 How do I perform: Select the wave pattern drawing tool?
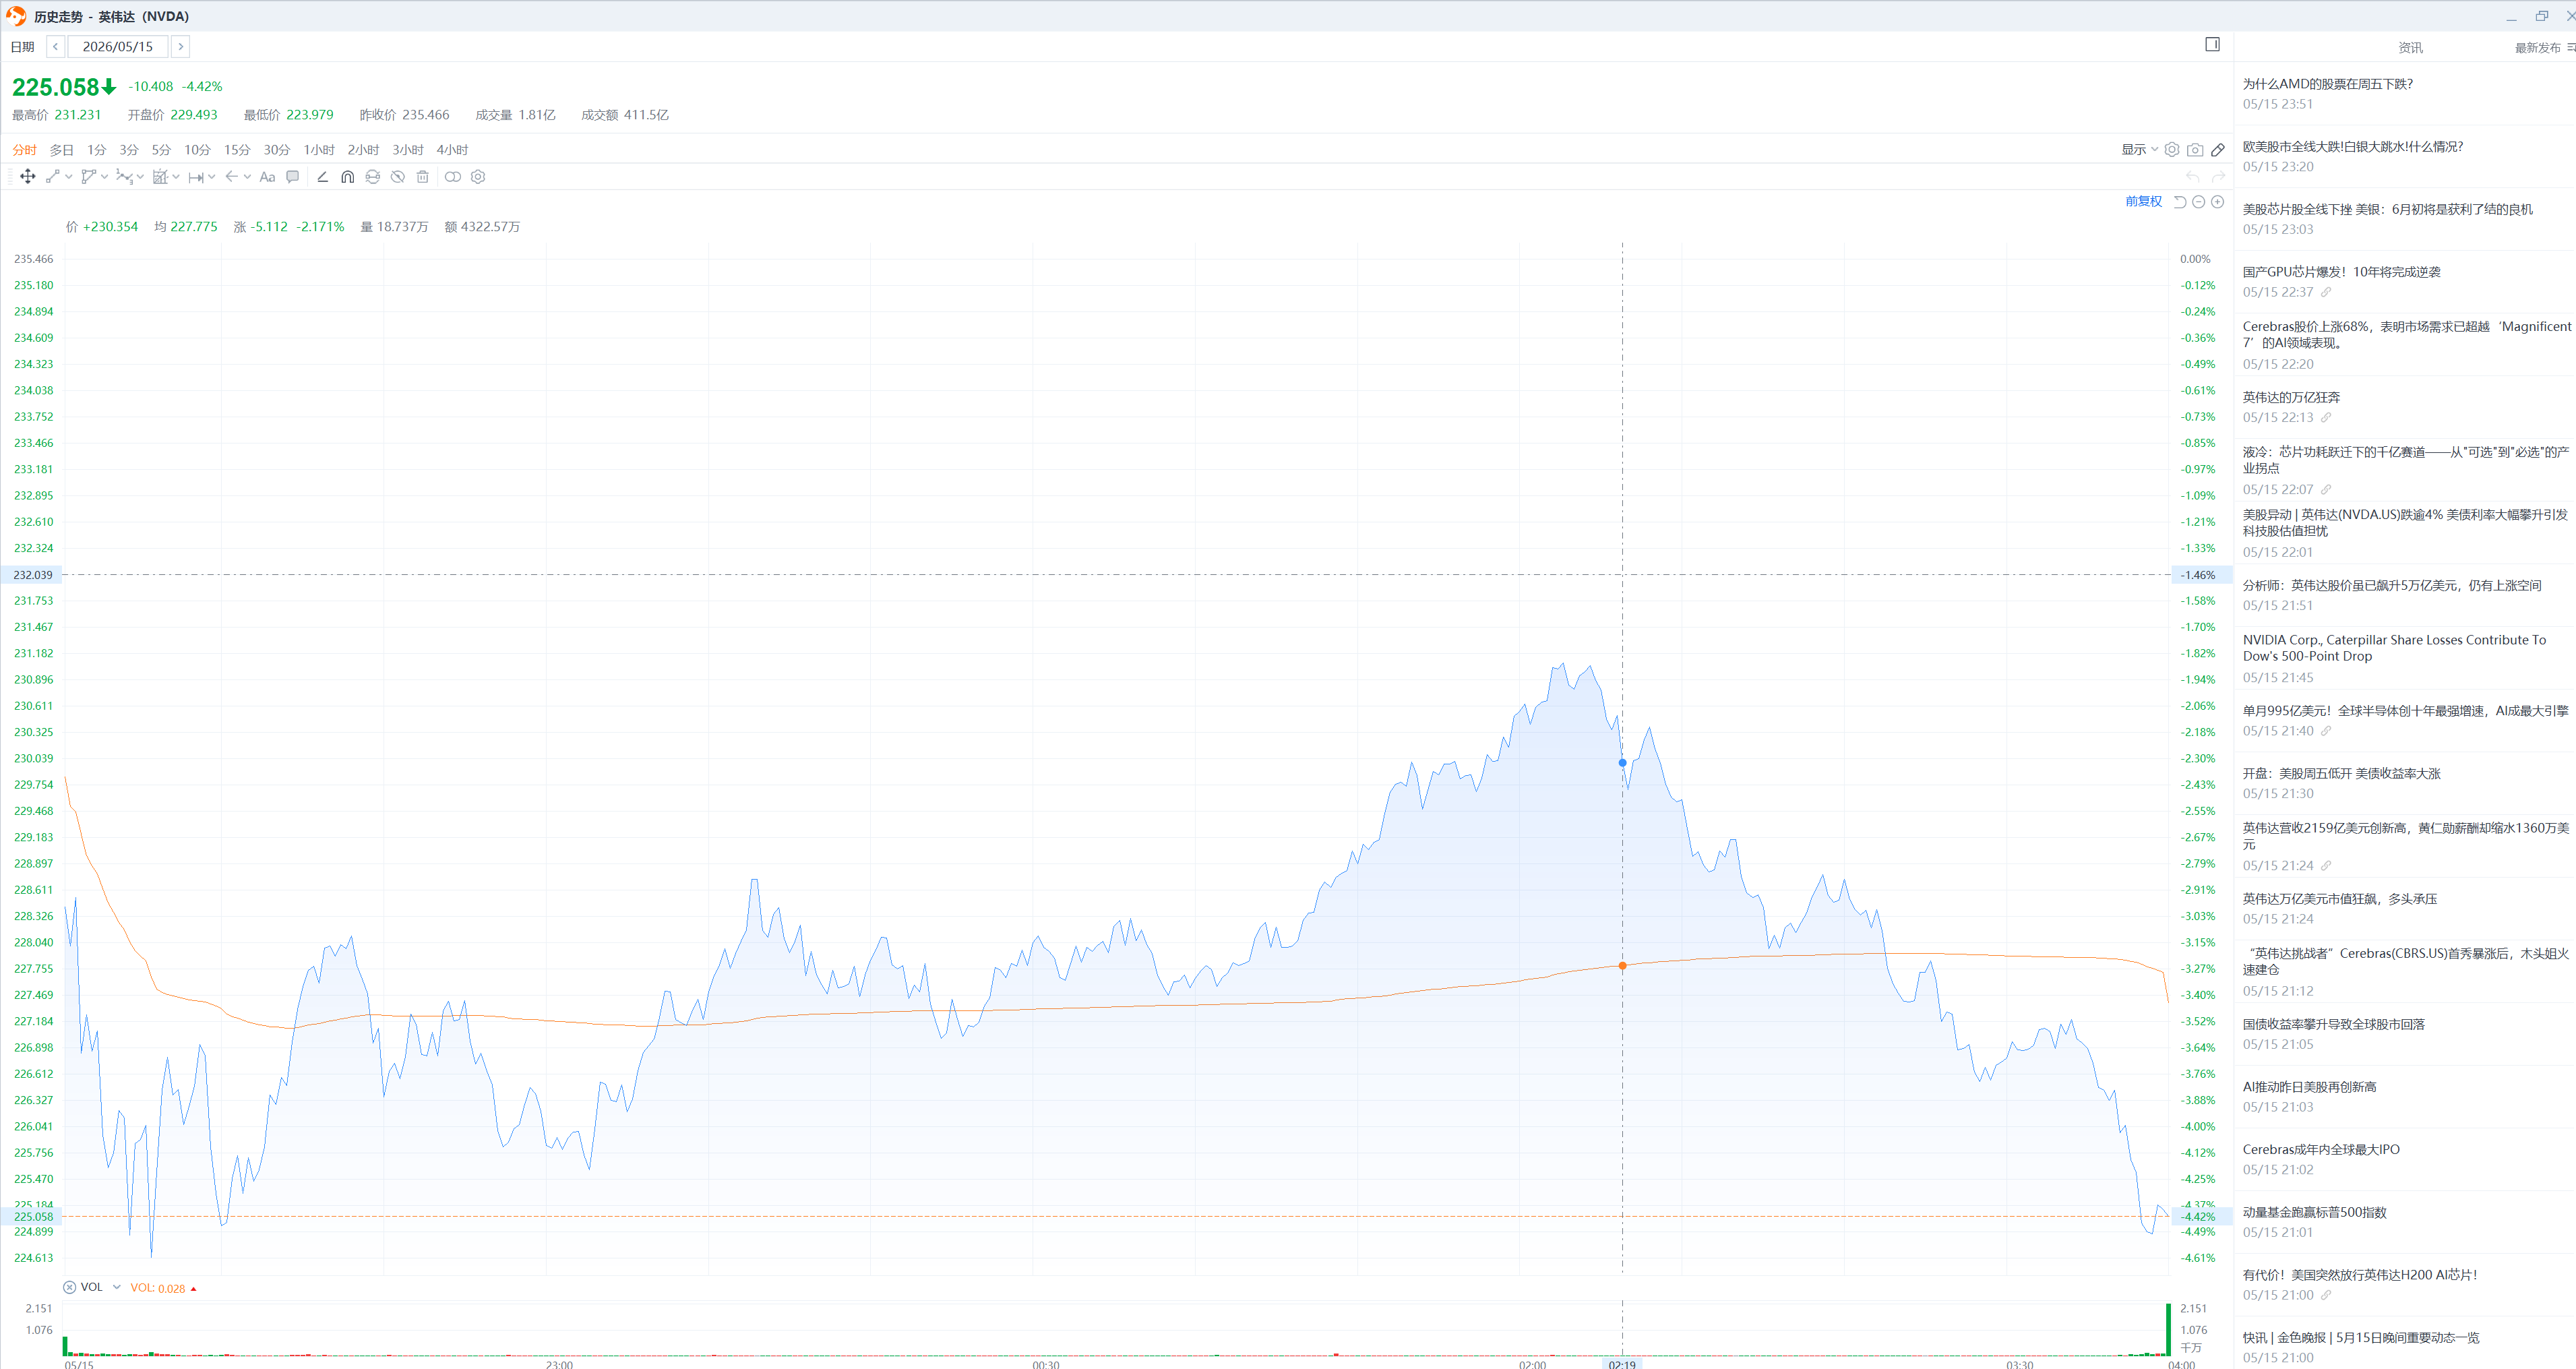pyautogui.click(x=124, y=177)
